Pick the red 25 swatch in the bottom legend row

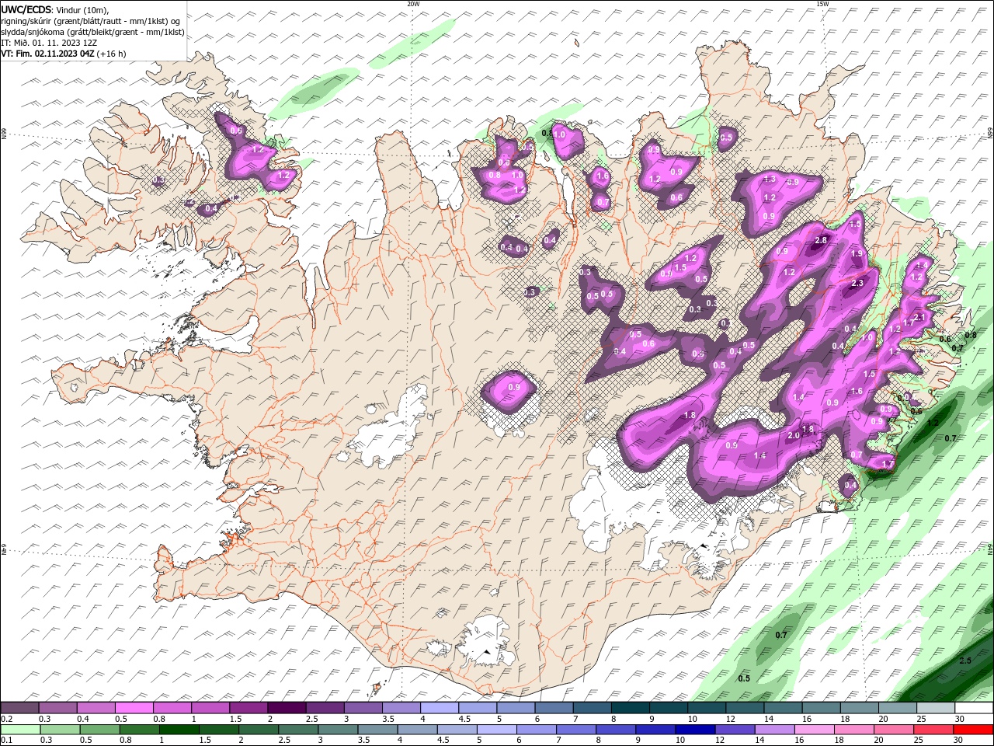pos(933,730)
